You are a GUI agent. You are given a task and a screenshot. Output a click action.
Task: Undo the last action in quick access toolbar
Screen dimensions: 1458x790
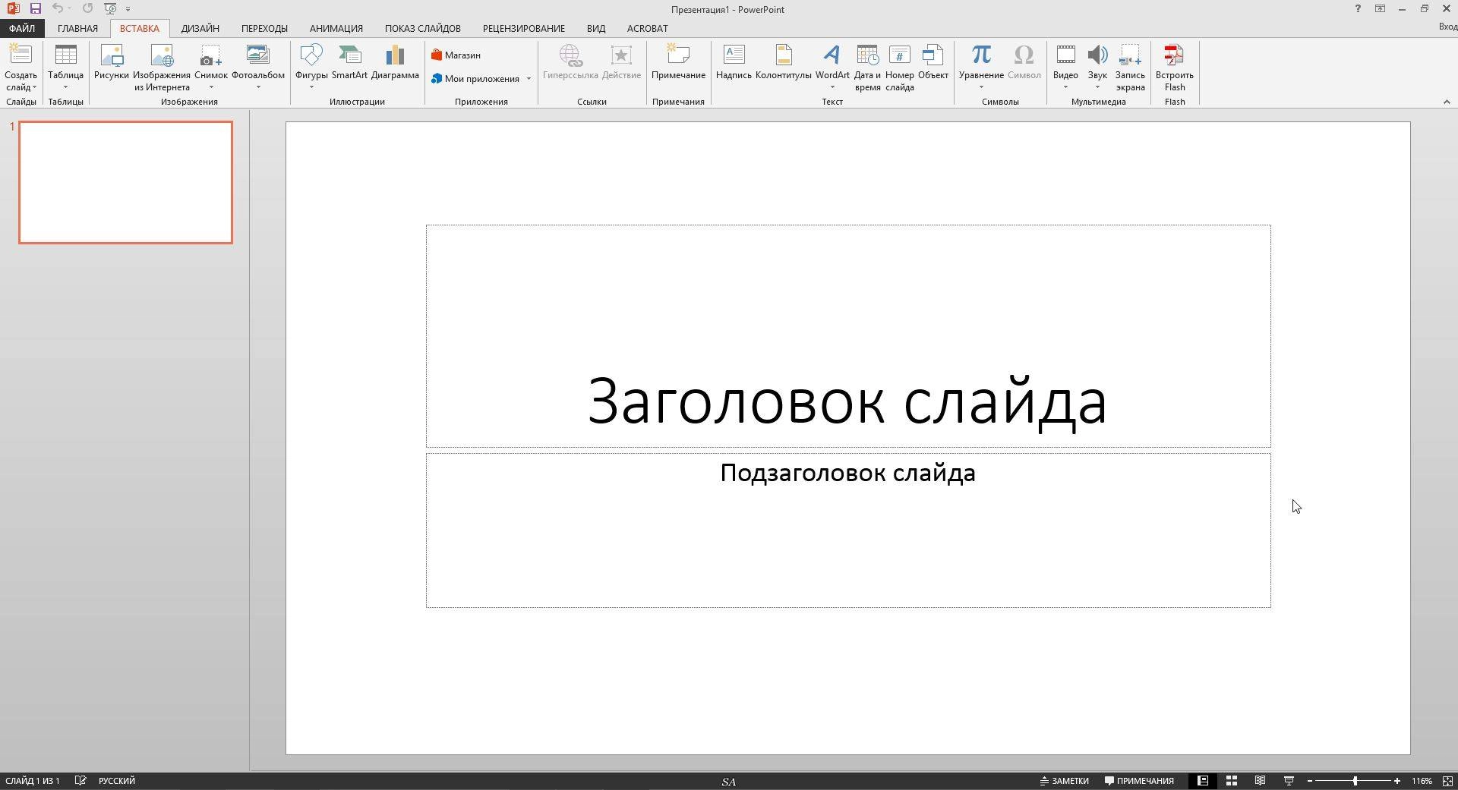pyautogui.click(x=57, y=8)
